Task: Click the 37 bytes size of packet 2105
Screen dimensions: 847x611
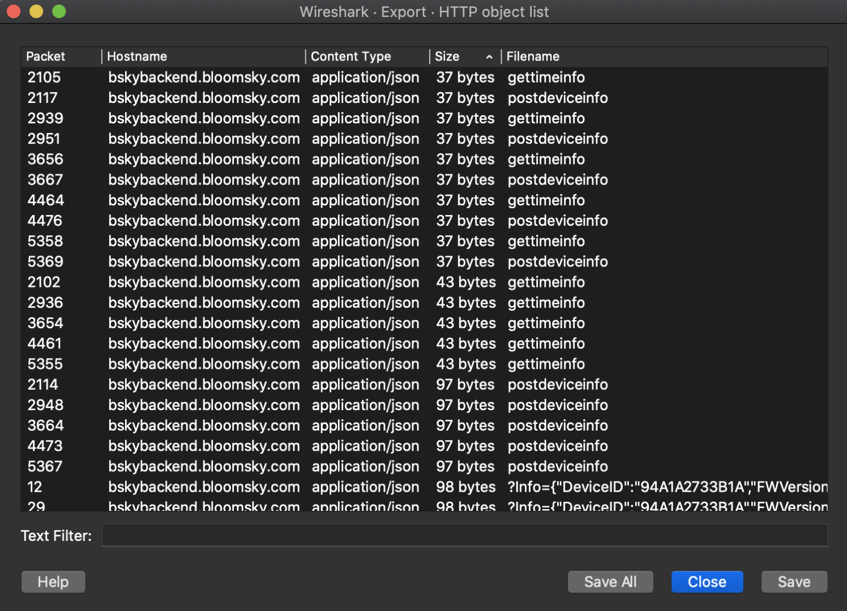Action: 465,78
